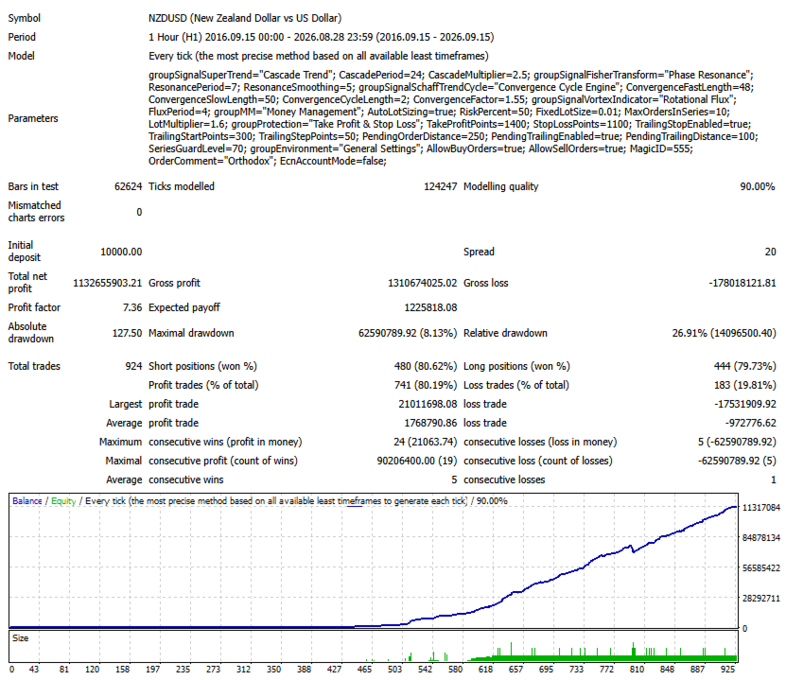The image size is (786, 680).
Task: Click the Balance legend label on chart
Action: point(27,500)
